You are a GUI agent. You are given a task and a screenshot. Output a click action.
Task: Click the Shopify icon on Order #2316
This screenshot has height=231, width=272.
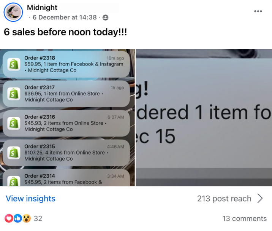pyautogui.click(x=14, y=123)
